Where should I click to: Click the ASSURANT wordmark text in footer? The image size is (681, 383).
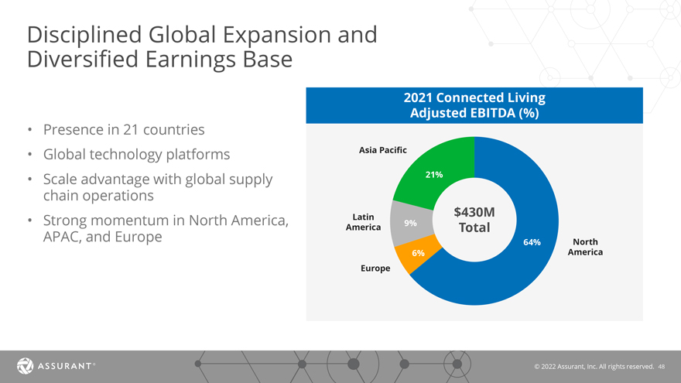pos(66,364)
